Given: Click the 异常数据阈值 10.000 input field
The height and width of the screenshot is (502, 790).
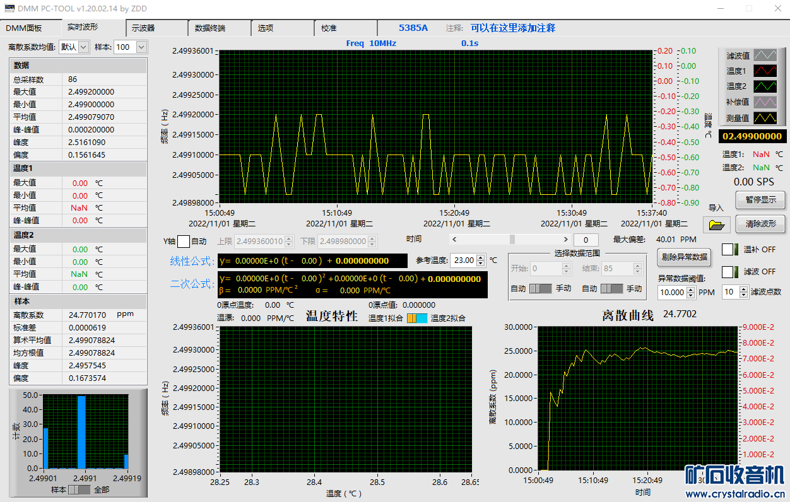Looking at the screenshot, I should (x=673, y=292).
